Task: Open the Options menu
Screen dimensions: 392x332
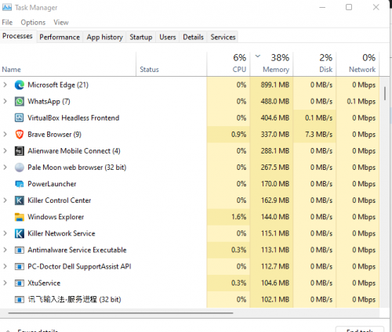Action: point(33,23)
